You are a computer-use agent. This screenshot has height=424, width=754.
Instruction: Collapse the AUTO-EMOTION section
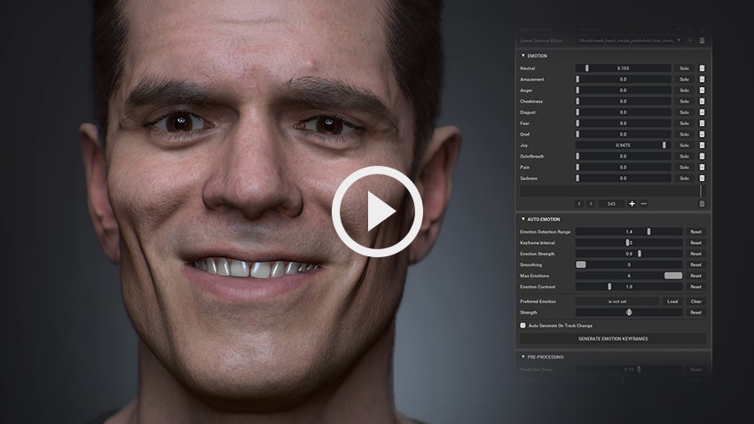coord(522,219)
